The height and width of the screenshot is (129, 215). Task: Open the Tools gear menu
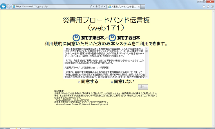click(x=212, y=6)
